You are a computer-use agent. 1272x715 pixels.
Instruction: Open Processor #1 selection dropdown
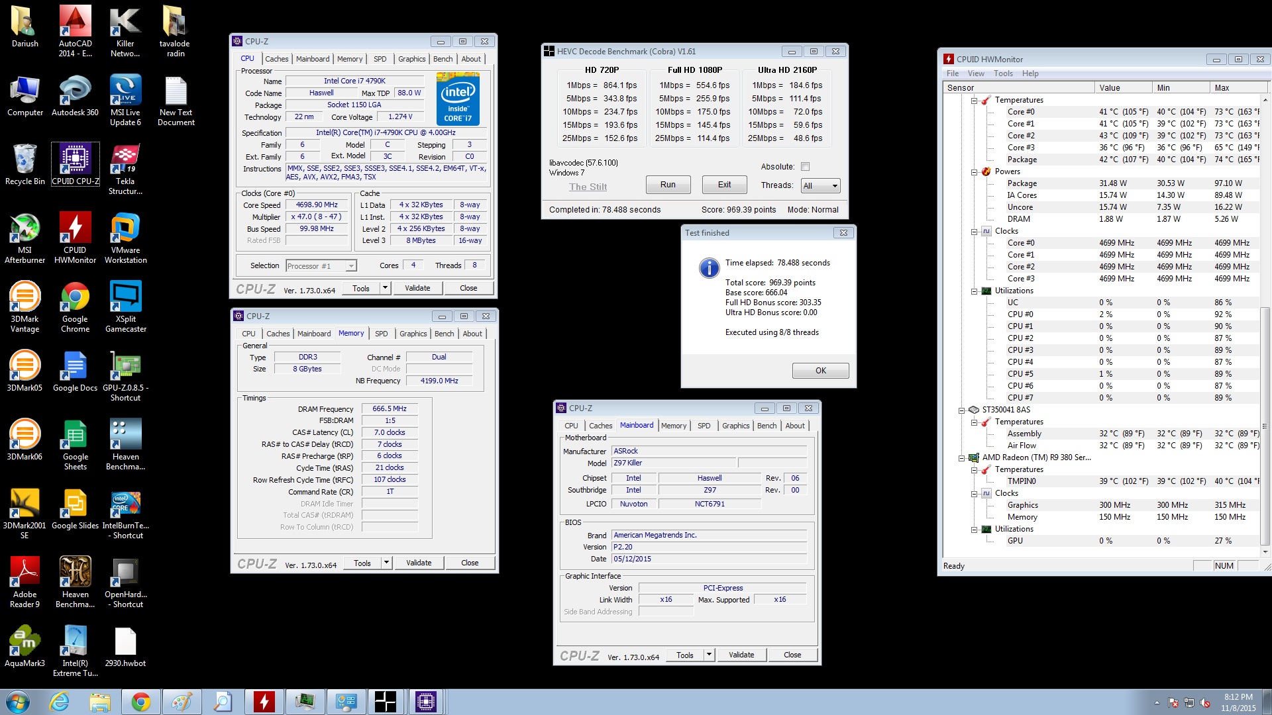[x=321, y=266]
